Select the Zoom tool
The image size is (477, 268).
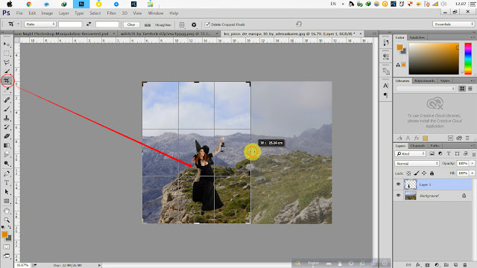pos(7,220)
